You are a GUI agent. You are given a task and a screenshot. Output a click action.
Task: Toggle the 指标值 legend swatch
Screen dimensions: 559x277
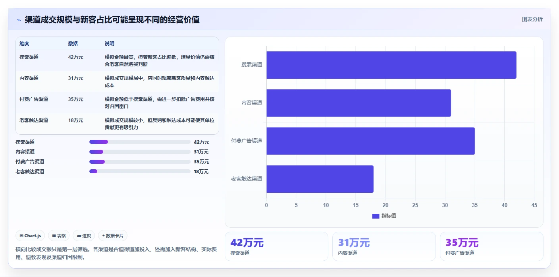[376, 216]
